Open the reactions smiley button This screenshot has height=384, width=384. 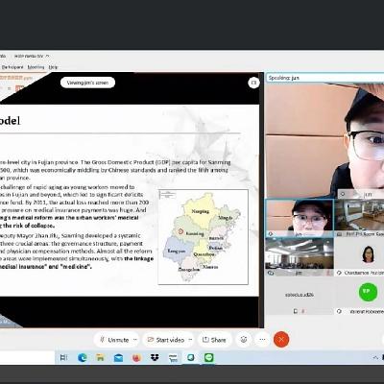pyautogui.click(x=244, y=340)
